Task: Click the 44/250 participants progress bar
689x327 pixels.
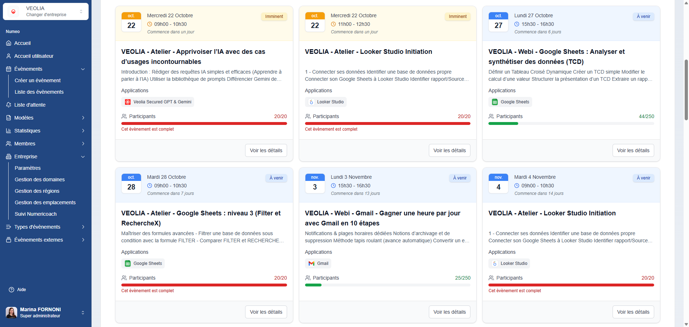Action: (571, 123)
